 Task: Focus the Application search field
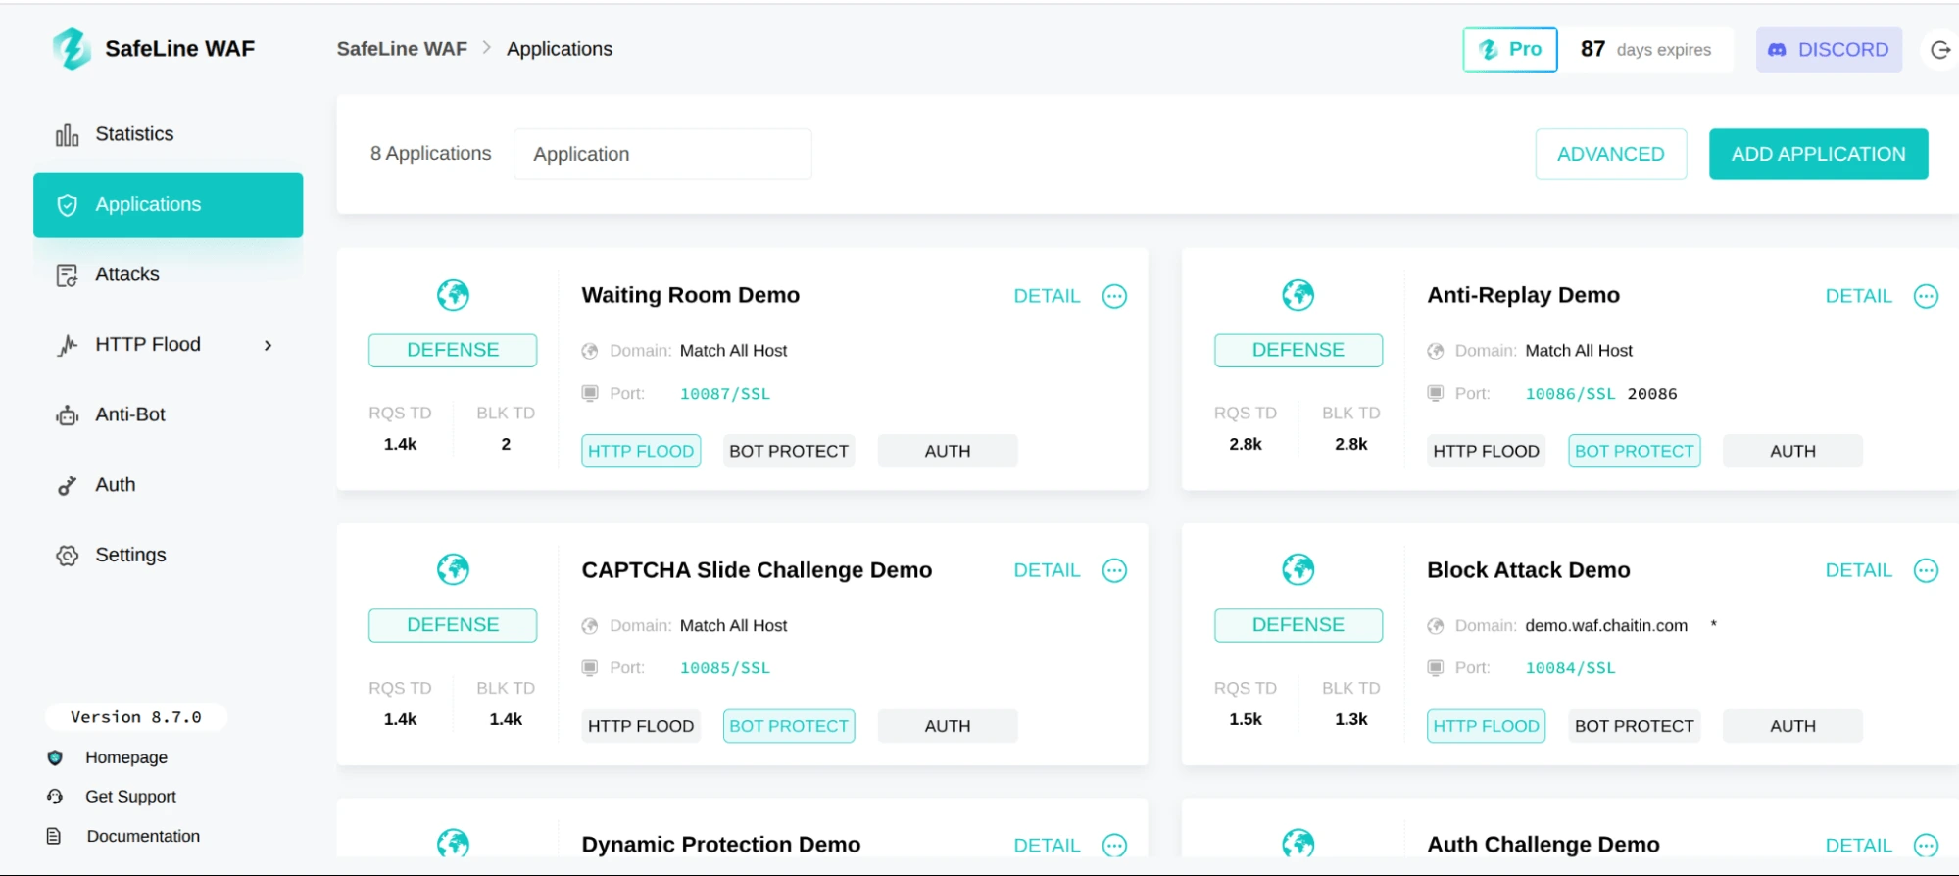pyautogui.click(x=662, y=154)
